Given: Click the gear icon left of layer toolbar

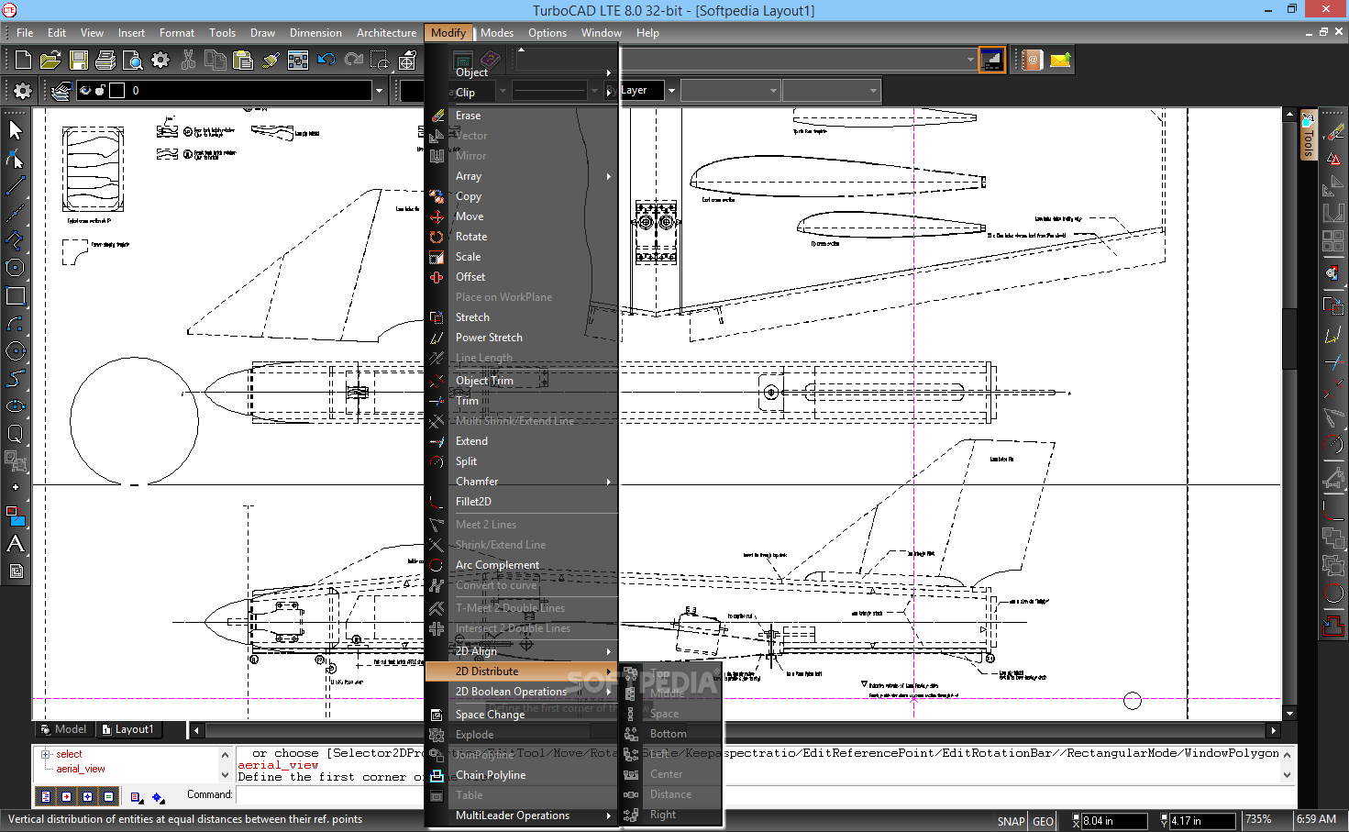Looking at the screenshot, I should coord(22,90).
